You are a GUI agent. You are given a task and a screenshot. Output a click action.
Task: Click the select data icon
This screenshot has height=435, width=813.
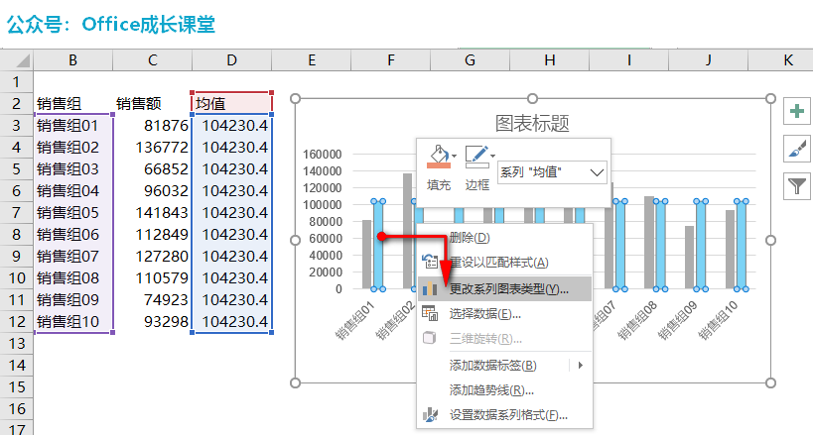pos(430,313)
